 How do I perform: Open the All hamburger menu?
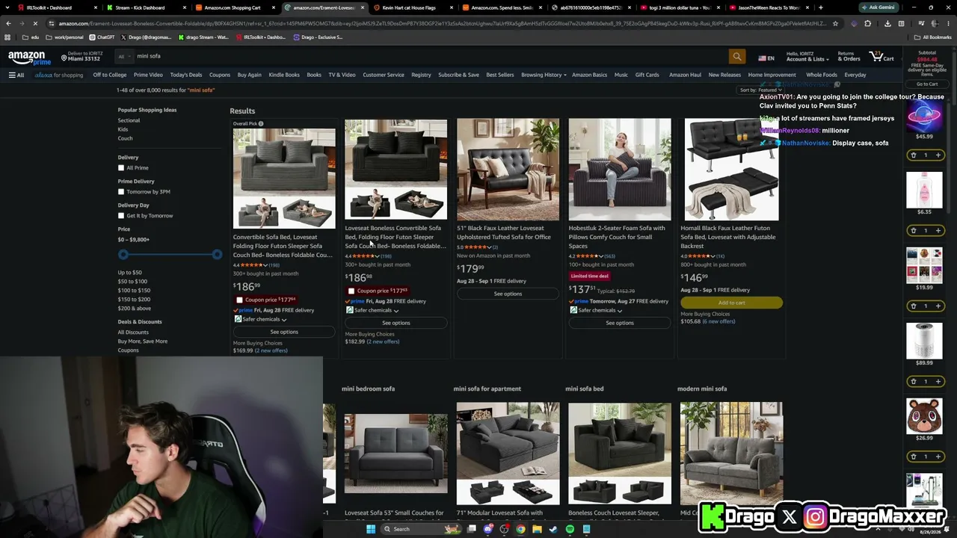[16, 75]
